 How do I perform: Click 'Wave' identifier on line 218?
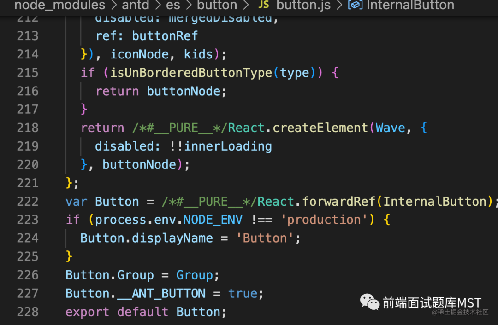[391, 128]
